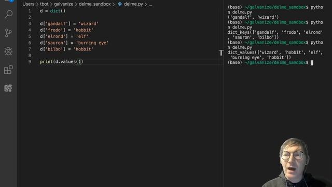Viewport: 332px width, 187px height.
Task: Click line number 1 in gutter
Action: [x=30, y=11]
